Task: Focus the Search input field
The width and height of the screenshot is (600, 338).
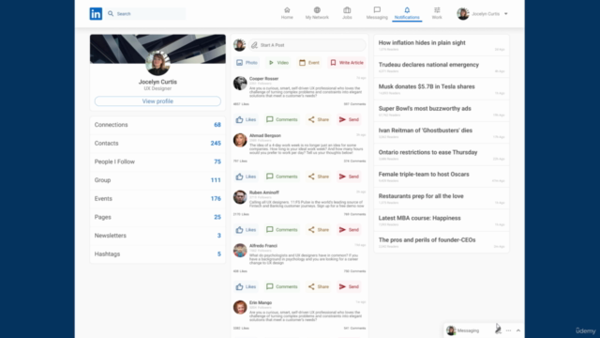Action: click(x=146, y=14)
